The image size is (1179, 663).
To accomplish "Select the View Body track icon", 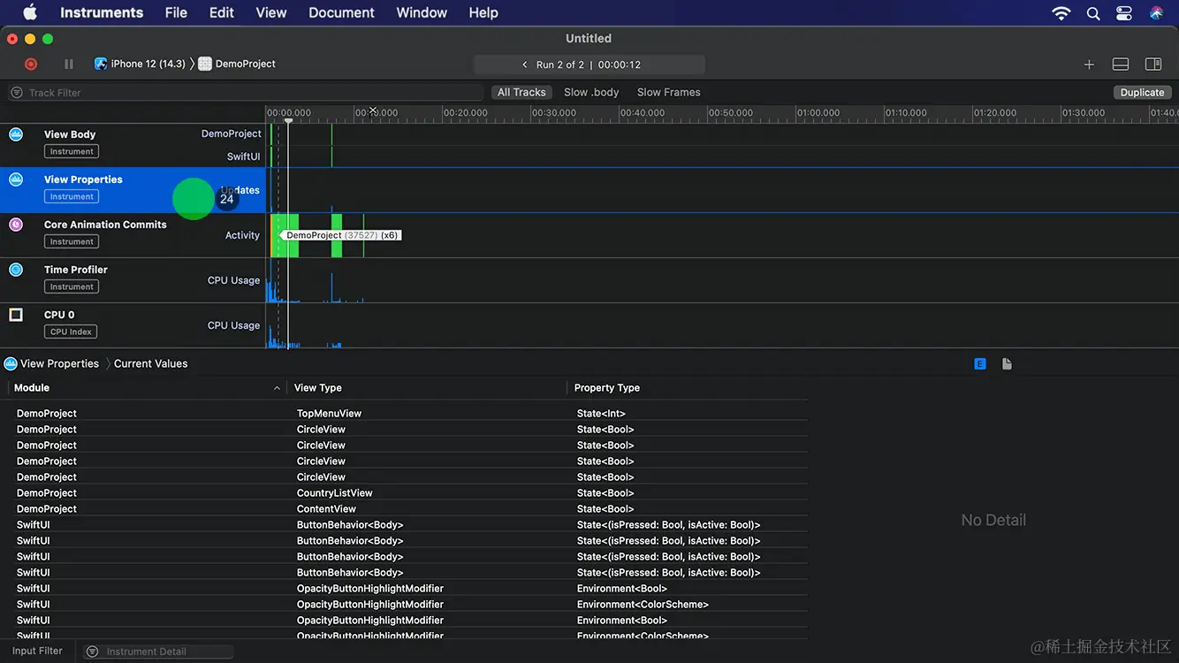I will tap(16, 134).
